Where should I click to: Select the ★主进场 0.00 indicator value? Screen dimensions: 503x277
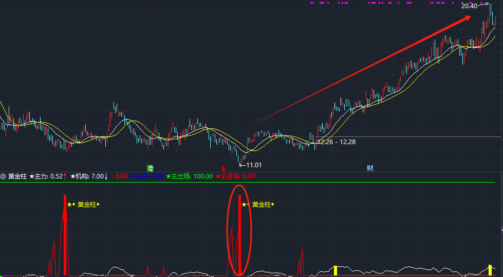235,176
